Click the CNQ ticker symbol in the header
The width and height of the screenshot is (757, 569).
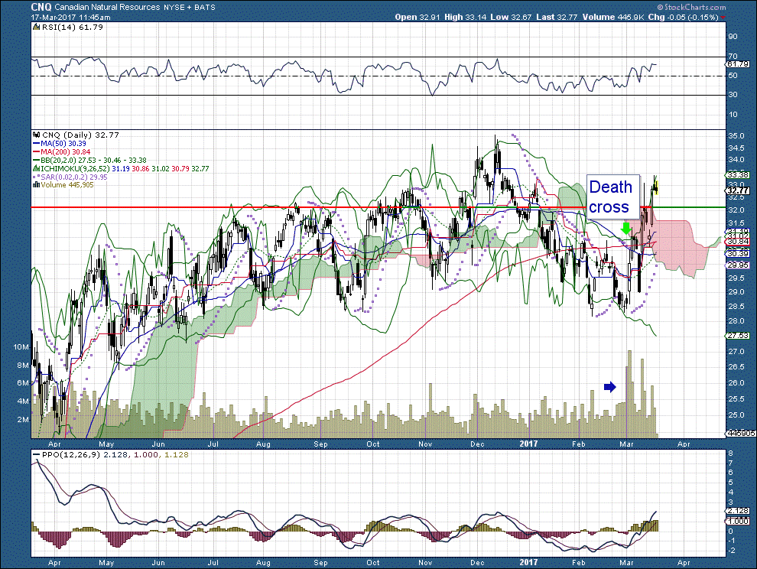(41, 7)
